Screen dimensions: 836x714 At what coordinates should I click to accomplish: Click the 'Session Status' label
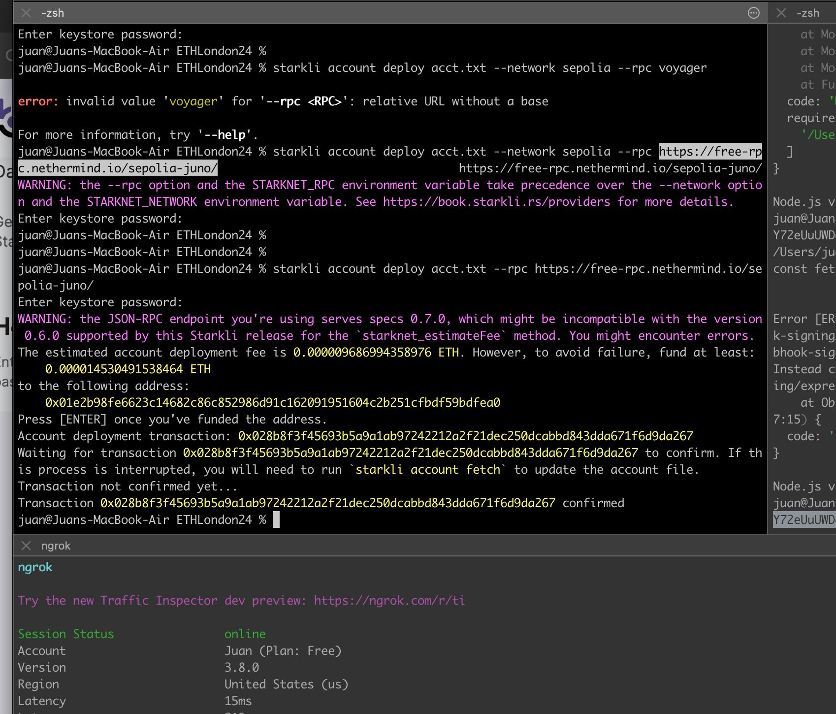click(66, 634)
